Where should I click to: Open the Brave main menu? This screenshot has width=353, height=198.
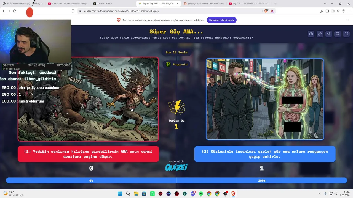click(349, 11)
